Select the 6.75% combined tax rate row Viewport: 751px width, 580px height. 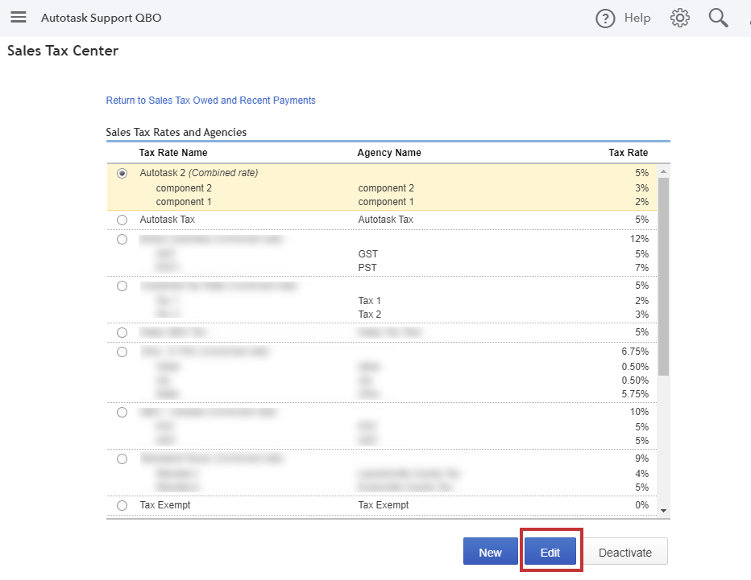click(122, 352)
